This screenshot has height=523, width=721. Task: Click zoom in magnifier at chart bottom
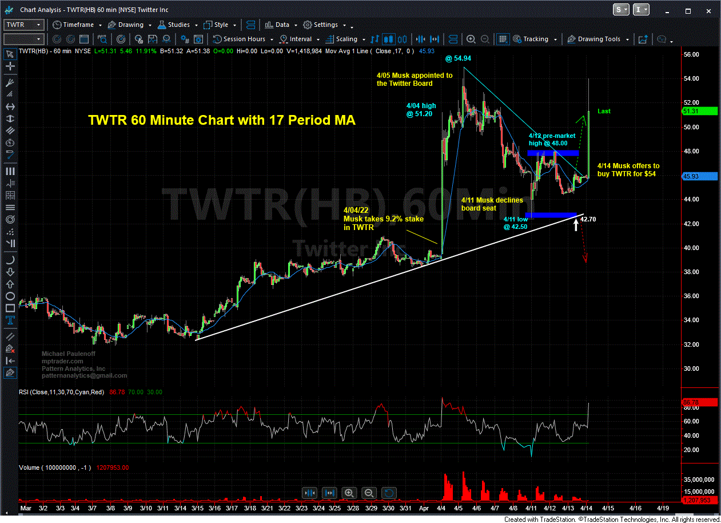pyautogui.click(x=349, y=492)
